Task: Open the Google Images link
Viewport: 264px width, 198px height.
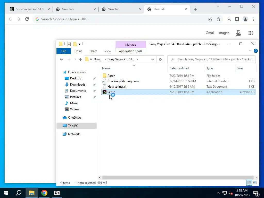Action: 224,33
